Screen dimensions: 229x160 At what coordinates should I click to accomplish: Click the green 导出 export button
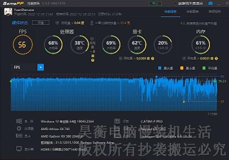[x=155, y=3]
